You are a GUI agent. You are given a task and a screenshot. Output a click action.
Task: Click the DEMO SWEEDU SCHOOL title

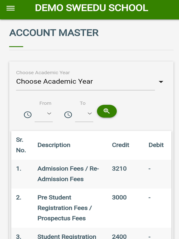tap(91, 8)
